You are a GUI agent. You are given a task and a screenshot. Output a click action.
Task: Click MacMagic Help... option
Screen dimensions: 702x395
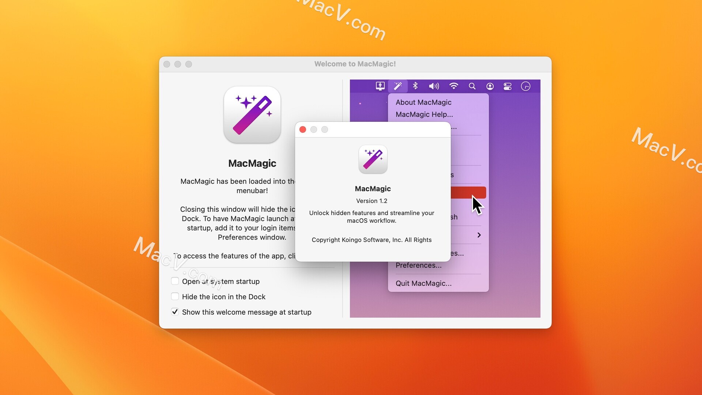tap(423, 114)
